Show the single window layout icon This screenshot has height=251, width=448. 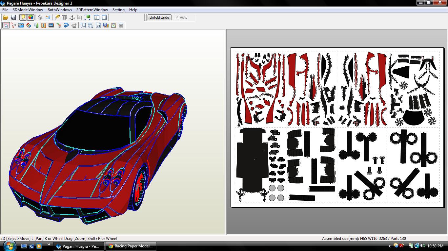coord(104,17)
